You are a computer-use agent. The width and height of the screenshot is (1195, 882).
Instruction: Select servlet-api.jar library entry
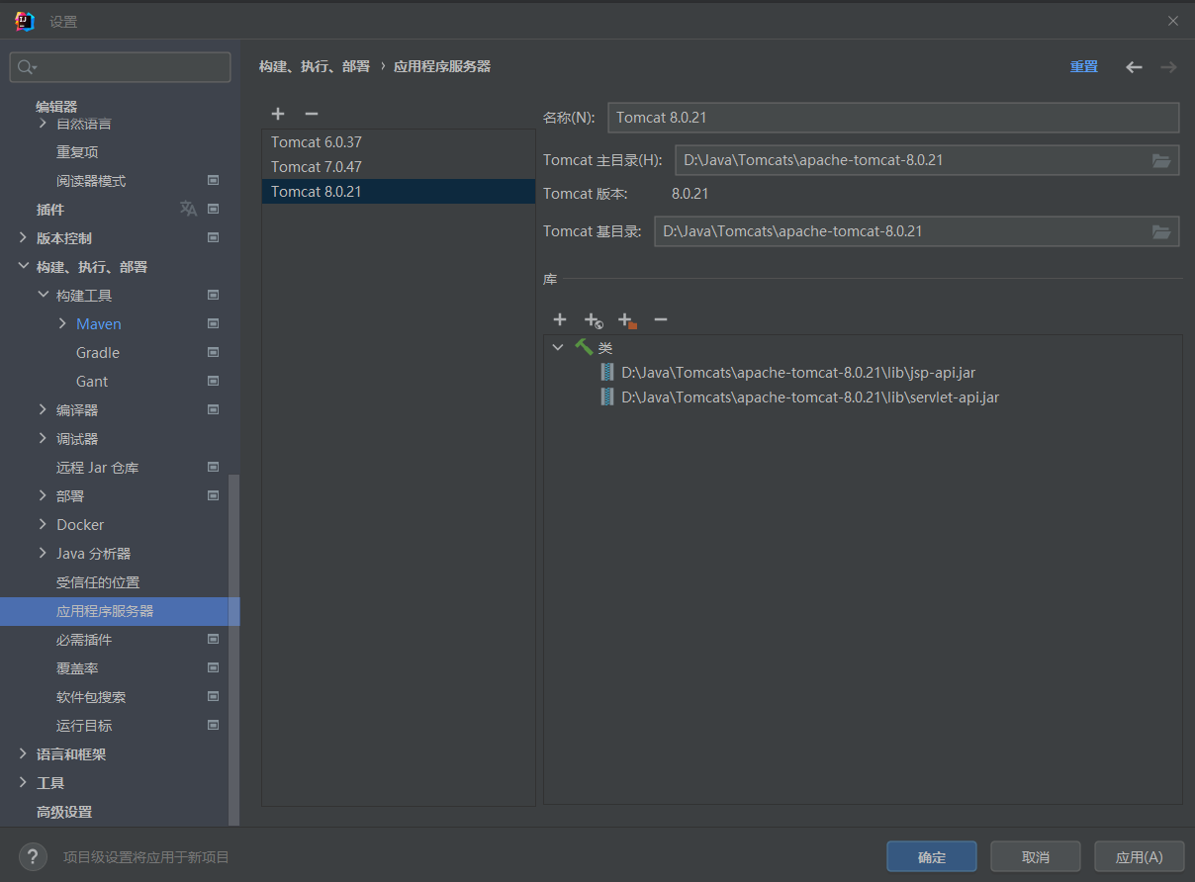point(799,397)
